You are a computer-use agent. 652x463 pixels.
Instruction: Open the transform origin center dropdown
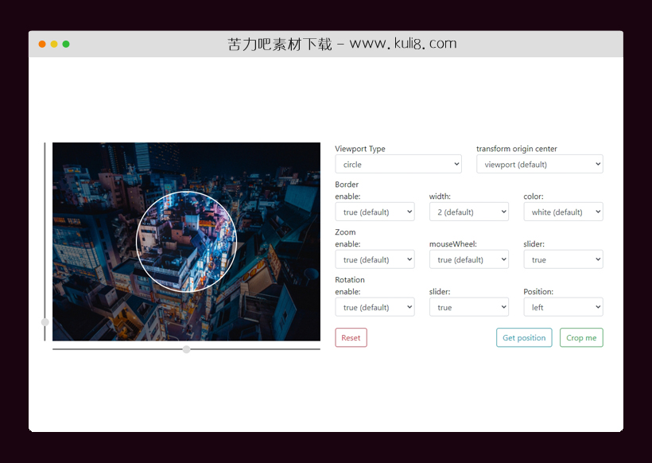539,164
